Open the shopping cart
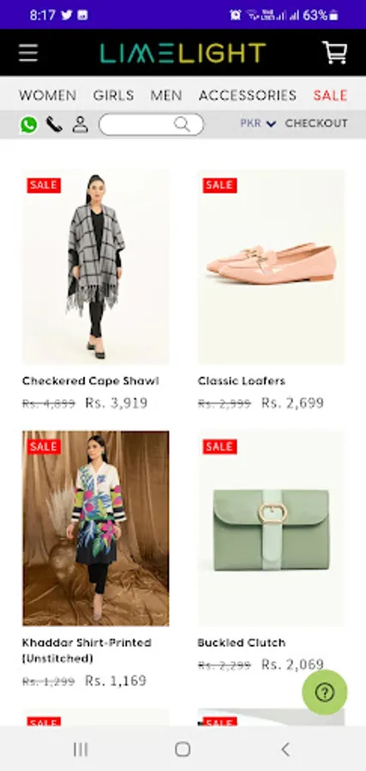 tap(334, 52)
